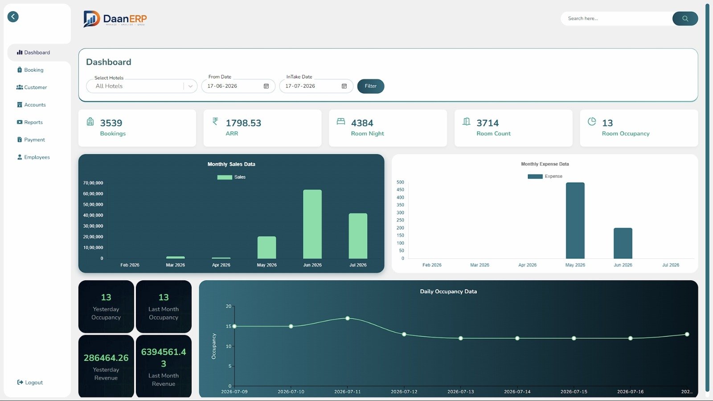Click the Bookings card clipboard icon
Image resolution: width=713 pixels, height=401 pixels.
click(90, 122)
